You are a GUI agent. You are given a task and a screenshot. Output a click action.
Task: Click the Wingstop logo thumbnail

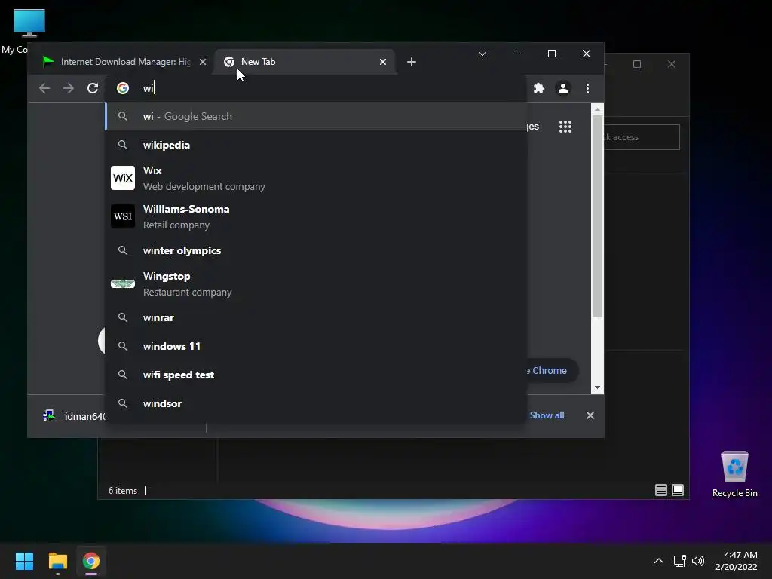pos(123,283)
